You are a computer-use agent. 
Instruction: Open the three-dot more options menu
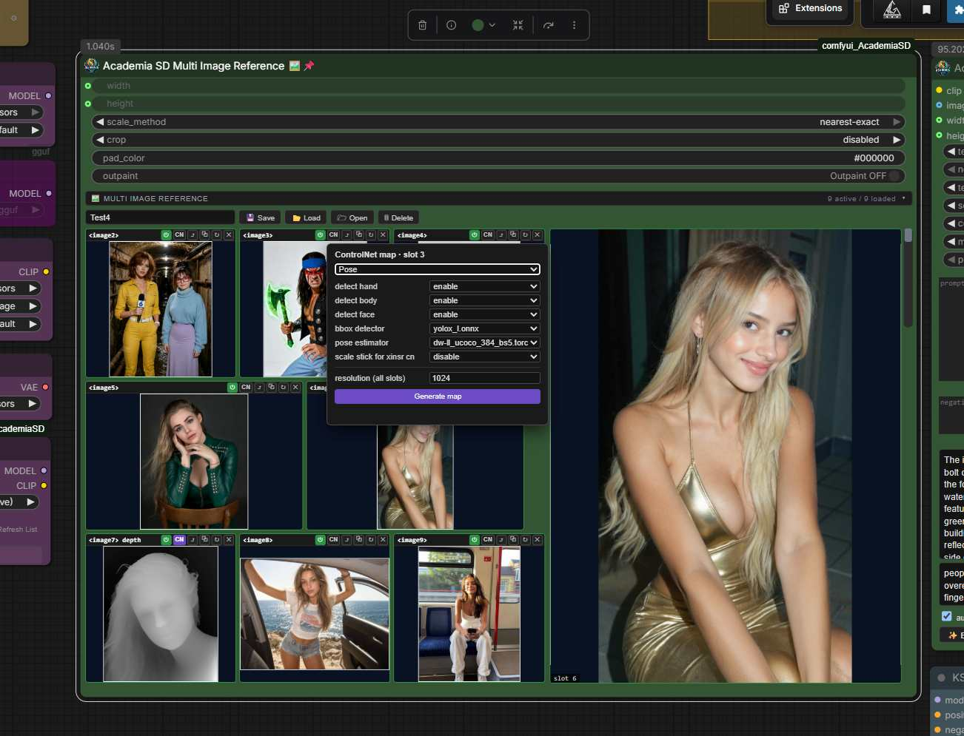(x=574, y=25)
